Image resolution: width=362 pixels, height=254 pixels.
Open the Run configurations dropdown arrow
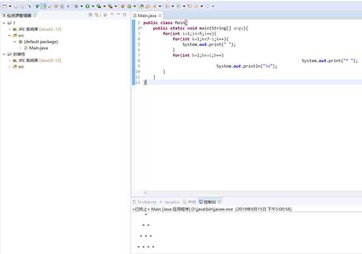coord(93,7)
